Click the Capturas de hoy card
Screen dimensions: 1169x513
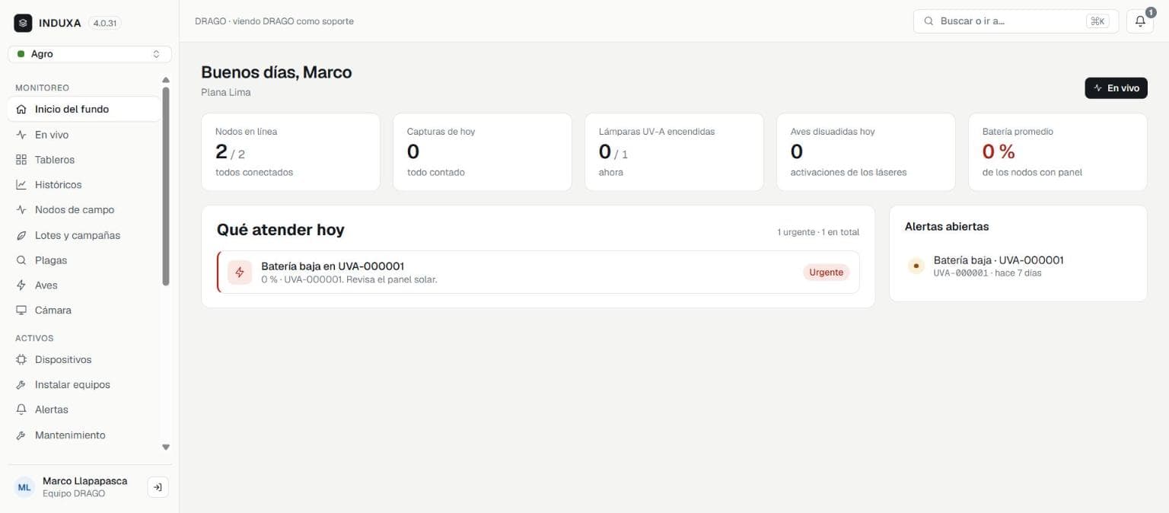(x=483, y=152)
